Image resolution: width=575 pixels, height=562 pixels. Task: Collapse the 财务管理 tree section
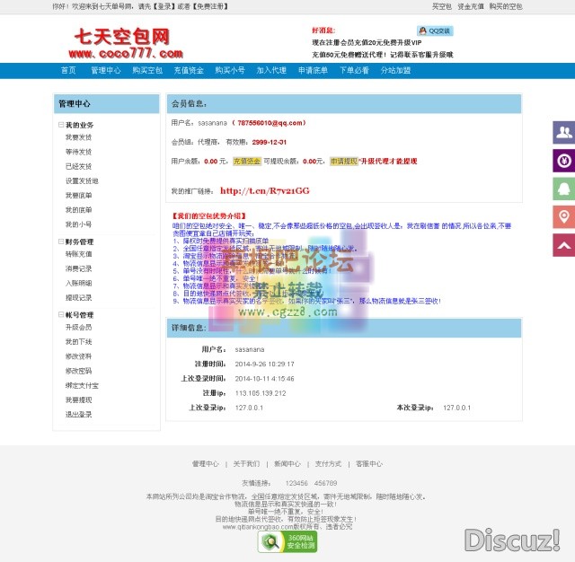coord(61,241)
